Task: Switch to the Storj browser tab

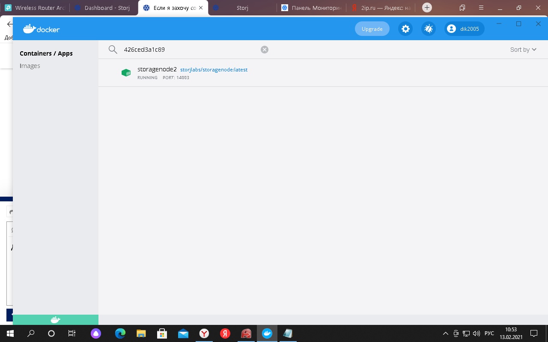Action: (x=242, y=8)
